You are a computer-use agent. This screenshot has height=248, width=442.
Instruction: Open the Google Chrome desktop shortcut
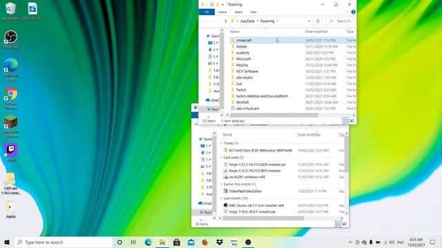coord(11,98)
